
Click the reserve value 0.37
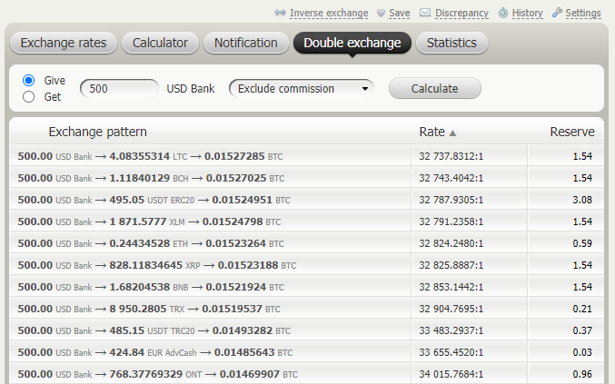pos(582,330)
